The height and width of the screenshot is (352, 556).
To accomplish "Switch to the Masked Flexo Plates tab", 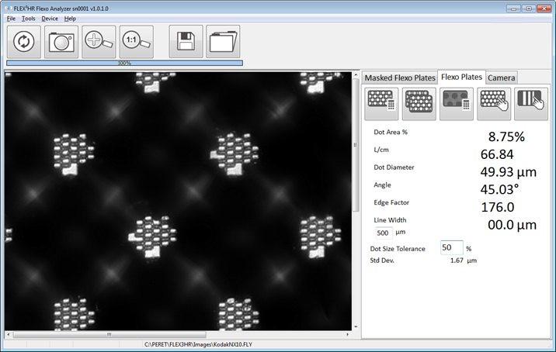I will point(400,78).
